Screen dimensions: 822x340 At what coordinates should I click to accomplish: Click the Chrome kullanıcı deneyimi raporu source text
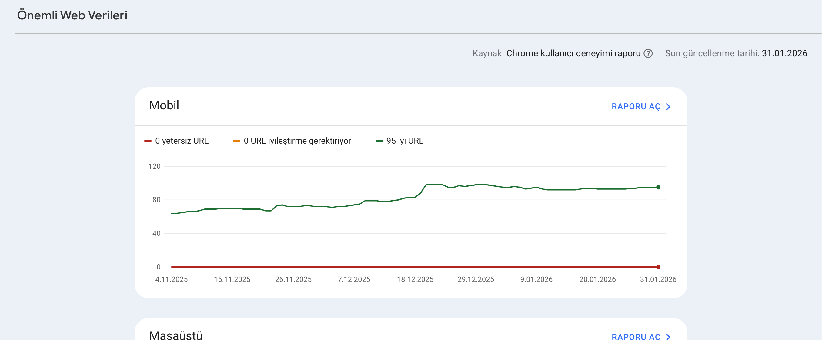click(x=573, y=53)
